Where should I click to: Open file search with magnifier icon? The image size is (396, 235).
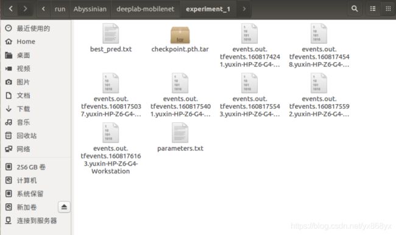355,9
